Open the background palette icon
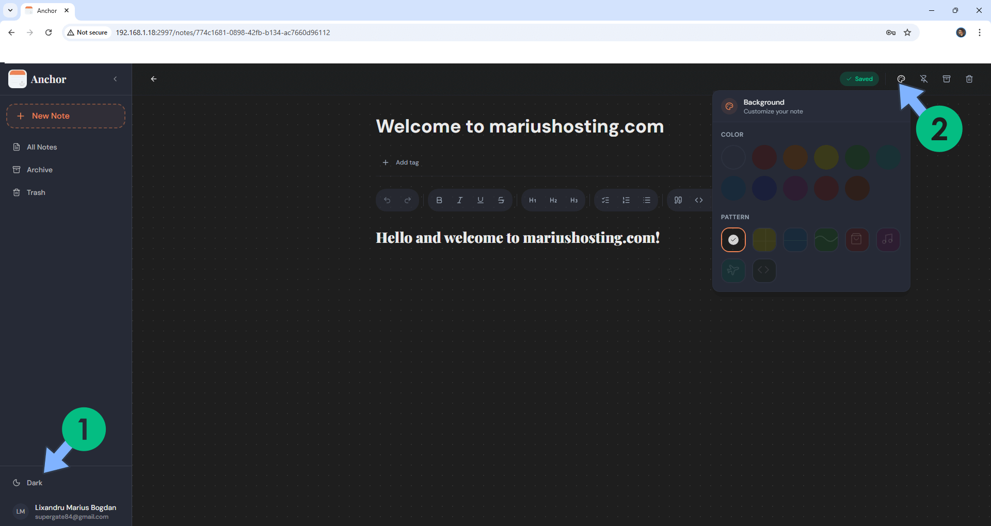The image size is (991, 526). pos(901,79)
